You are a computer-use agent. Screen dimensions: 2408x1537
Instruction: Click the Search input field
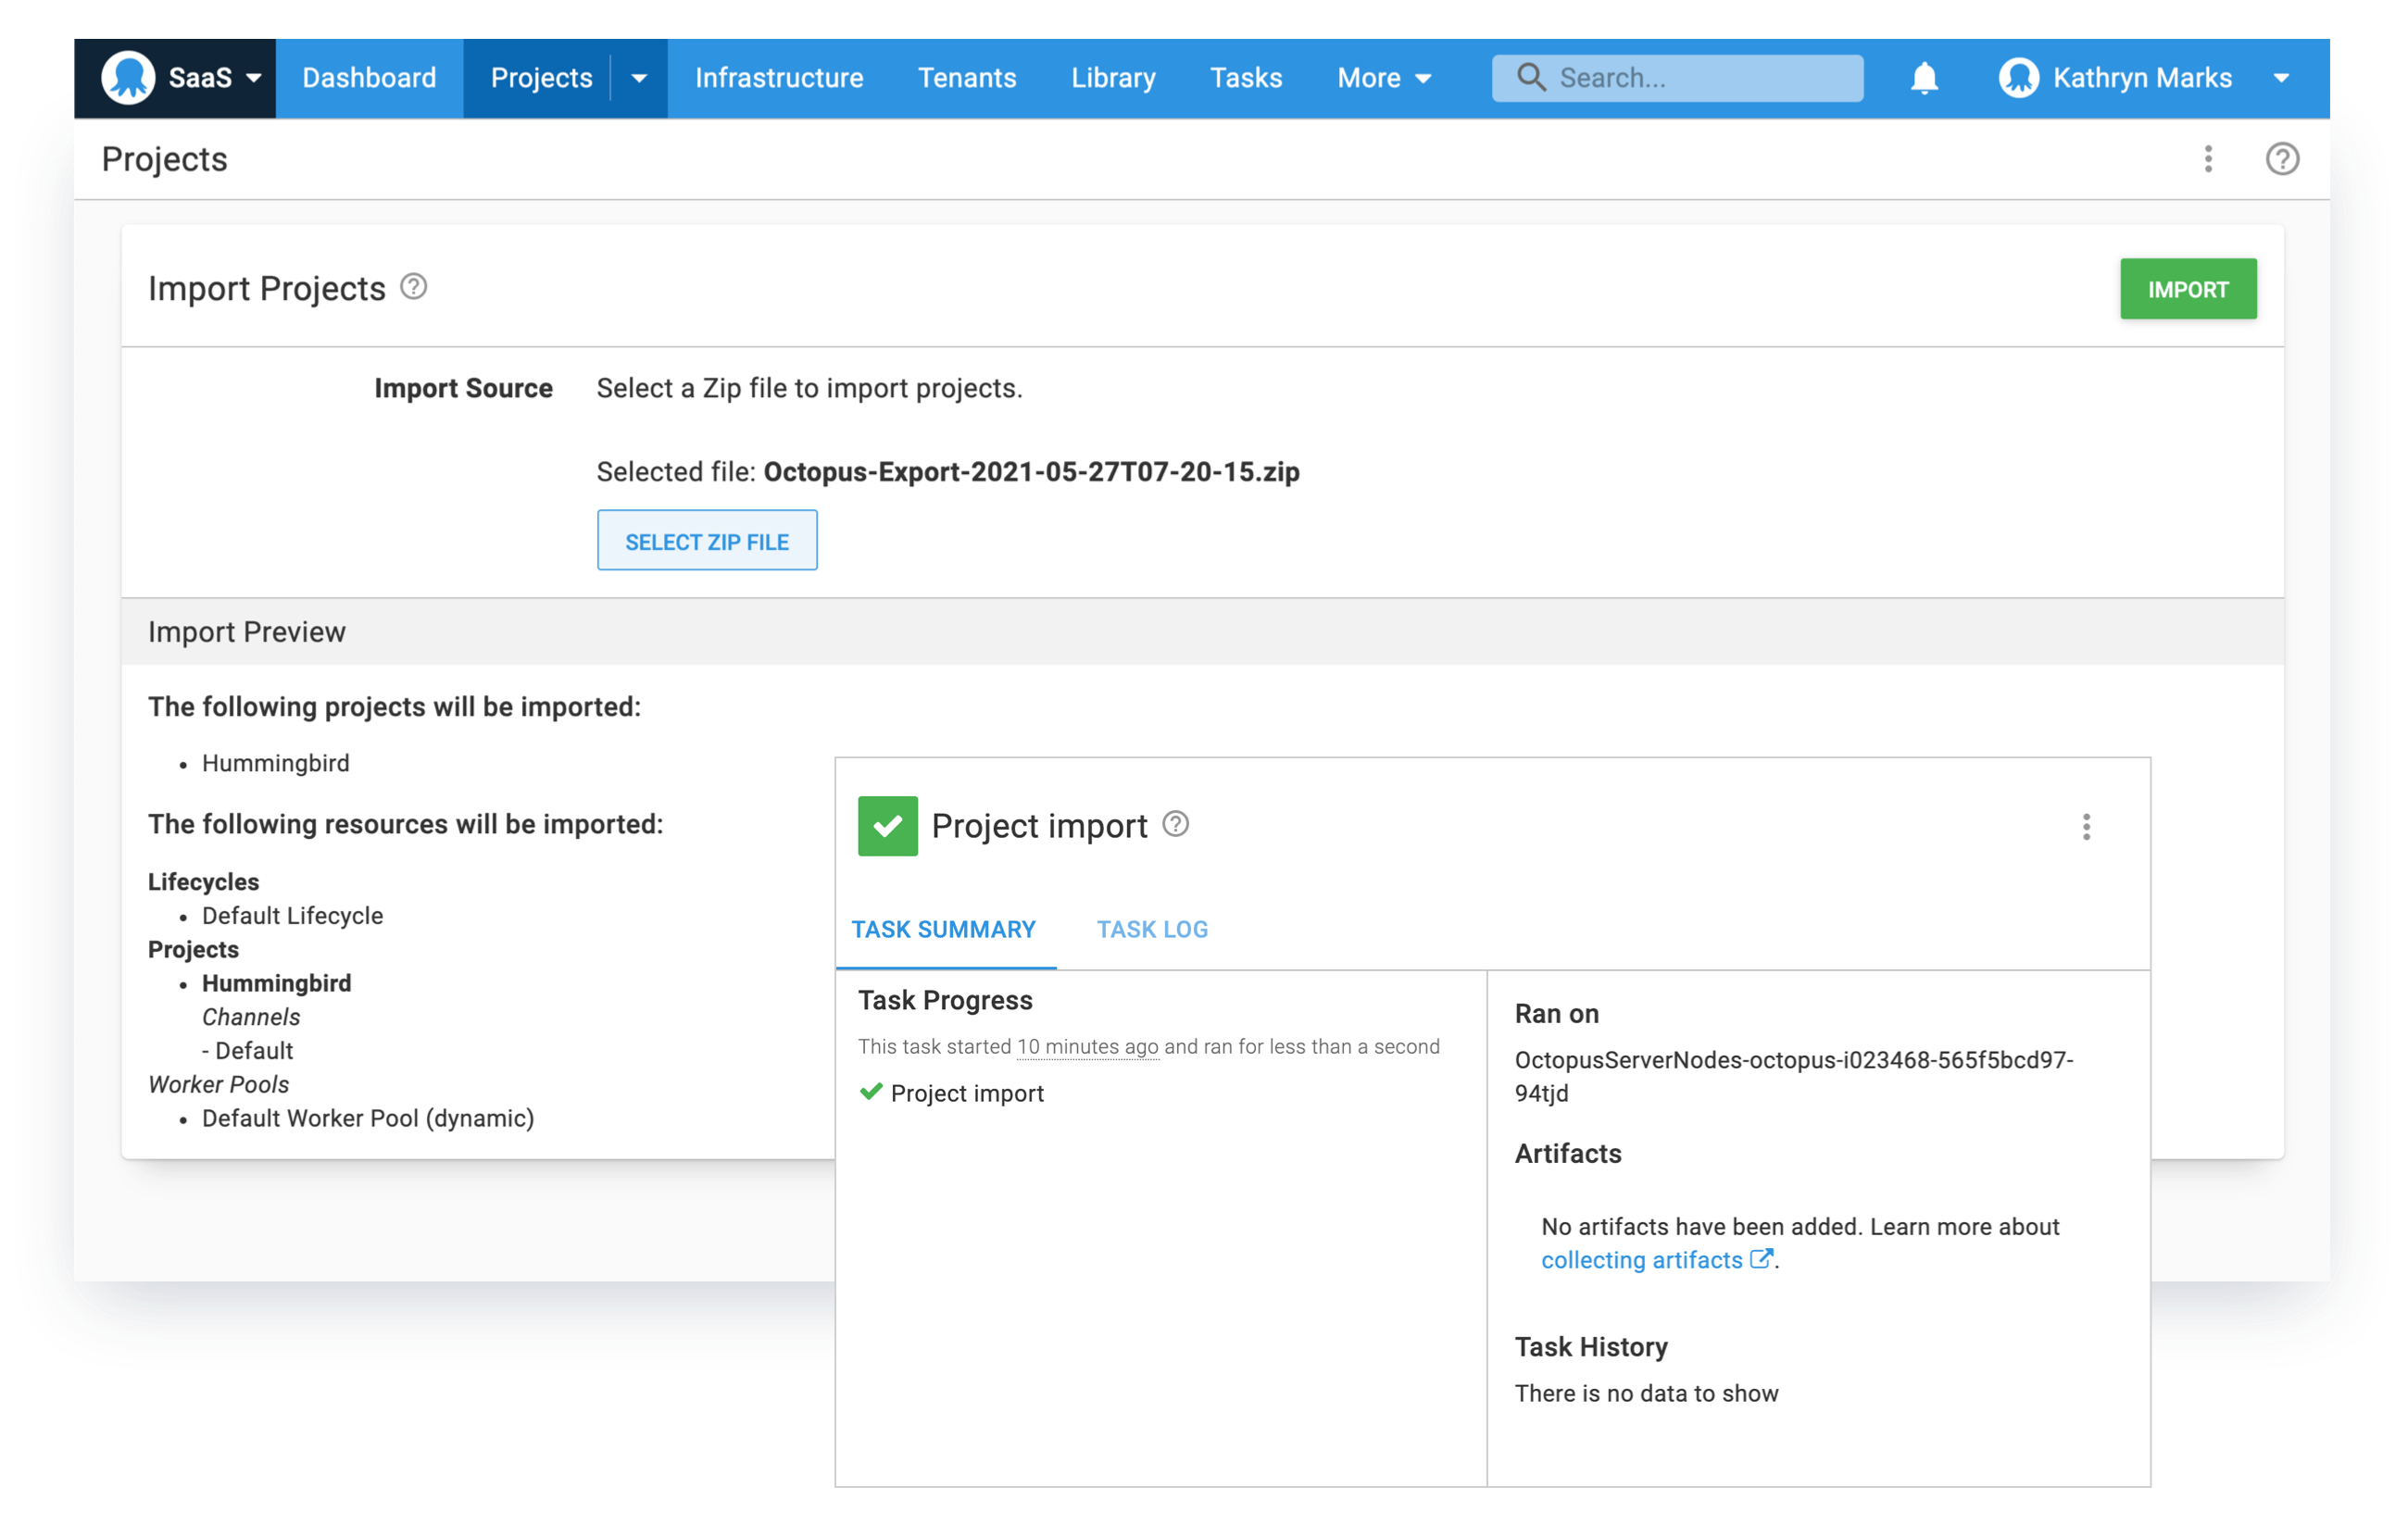pos(1676,77)
